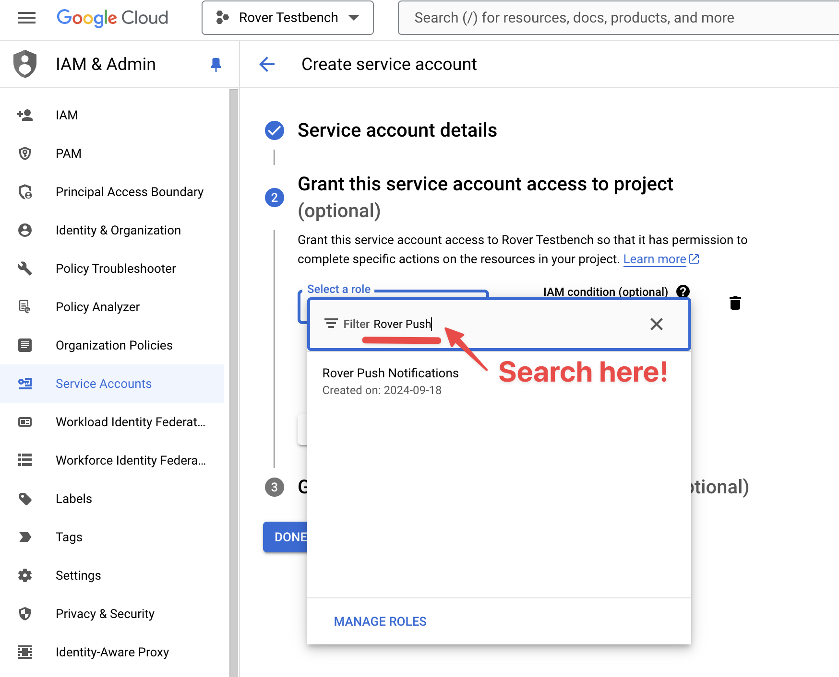Open the Service account details step

pos(397,130)
